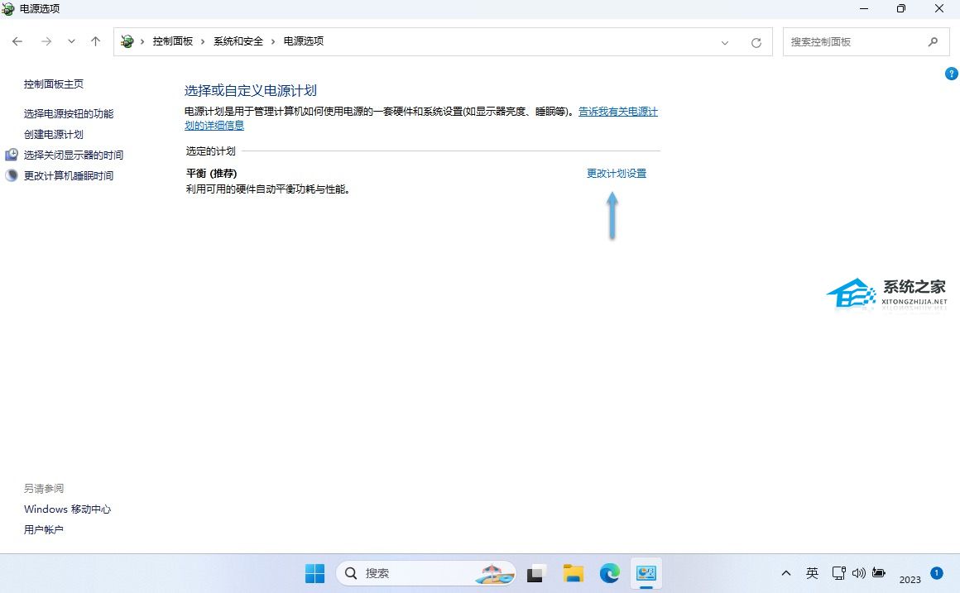Switch the 英 input method indicator
Viewport: 960px width, 593px height.
tap(812, 573)
